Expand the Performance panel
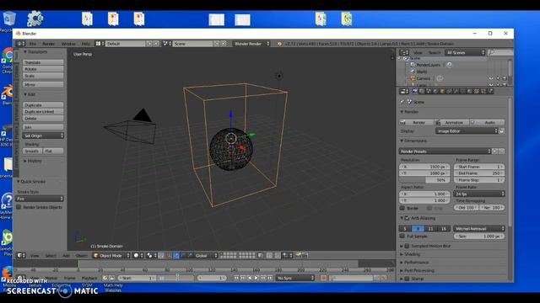 click(416, 263)
